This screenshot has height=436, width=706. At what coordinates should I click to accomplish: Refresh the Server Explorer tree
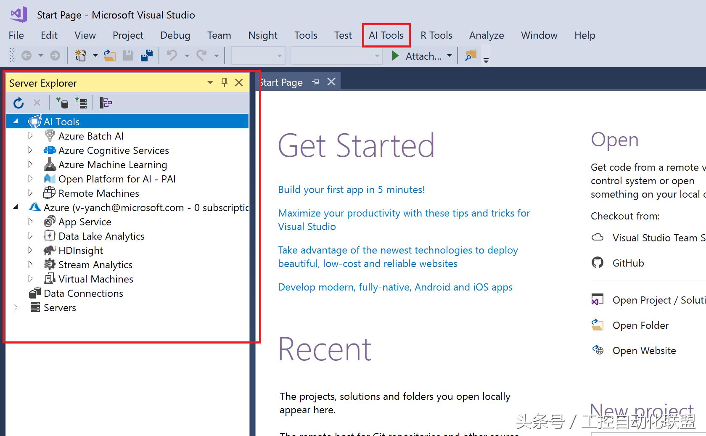19,103
